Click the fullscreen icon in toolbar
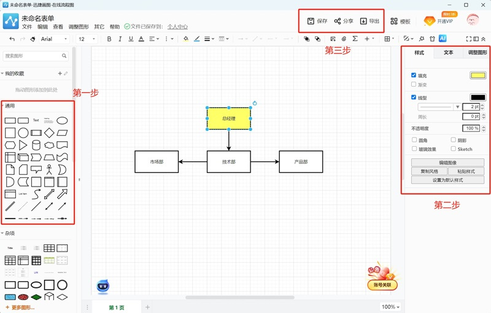This screenshot has width=491, height=313. tap(468, 39)
